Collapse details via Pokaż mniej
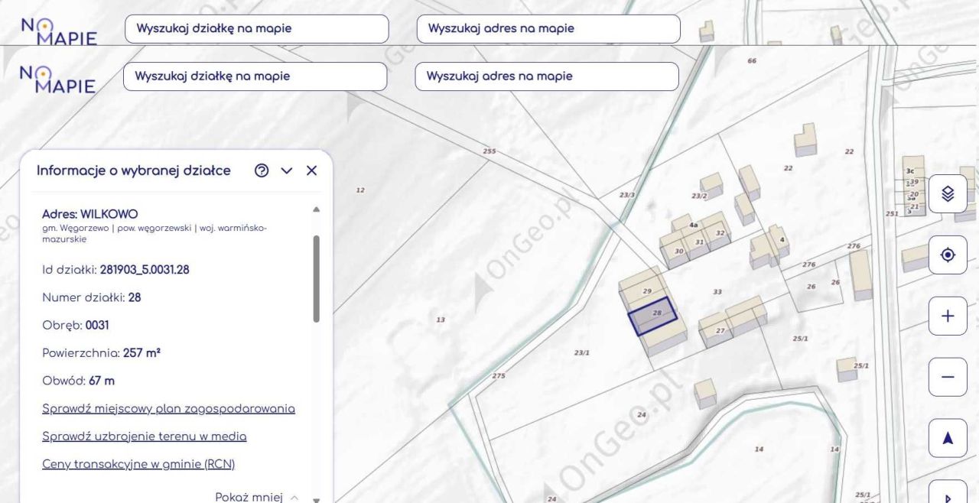This screenshot has width=979, height=503. (x=257, y=497)
